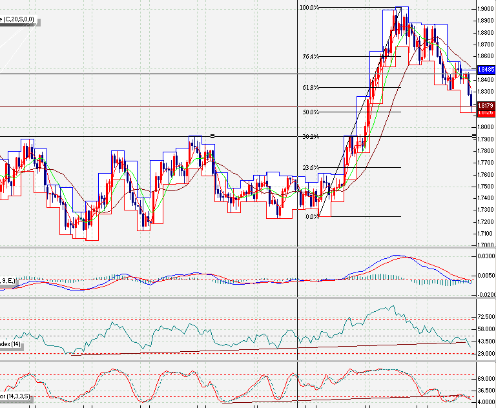Click the 61.8% Fibonacci retracement label
This screenshot has height=408, width=496.
[311, 88]
